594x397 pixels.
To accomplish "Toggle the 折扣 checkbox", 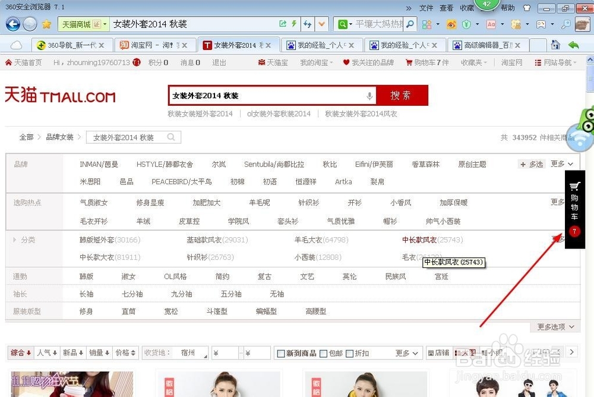I will [350, 354].
